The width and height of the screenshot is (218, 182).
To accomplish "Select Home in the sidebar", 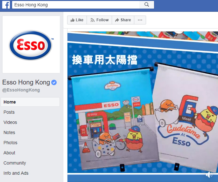I will [30, 102].
